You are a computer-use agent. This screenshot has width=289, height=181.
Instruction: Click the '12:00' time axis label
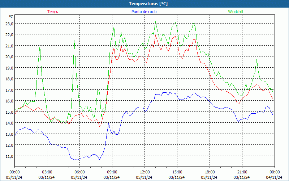(145, 172)
